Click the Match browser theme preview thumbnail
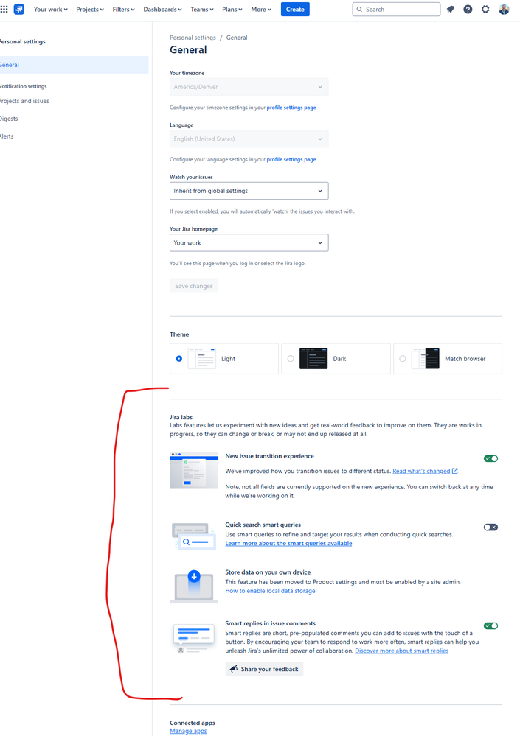This screenshot has width=520, height=736. 425,359
